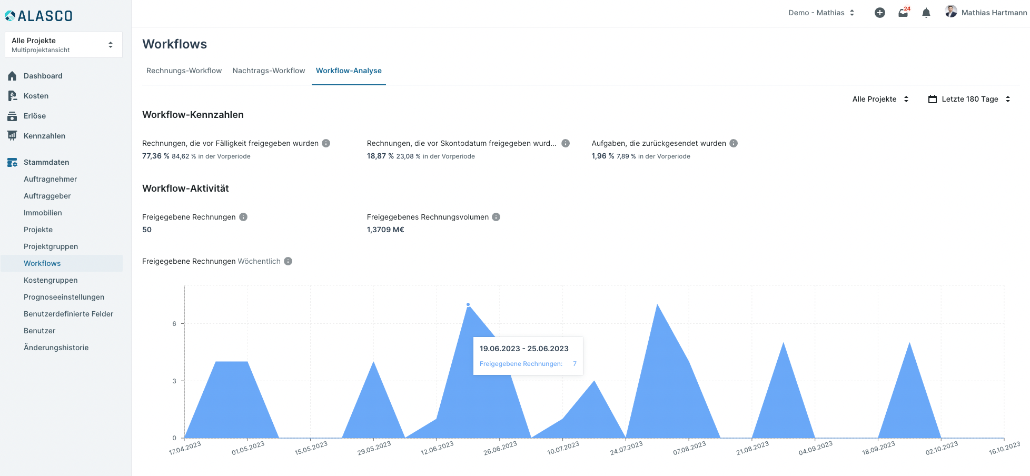
Task: Open the inbox icon with 24 badge
Action: coord(903,13)
